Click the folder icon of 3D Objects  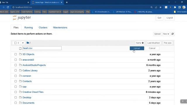pos(20,54)
